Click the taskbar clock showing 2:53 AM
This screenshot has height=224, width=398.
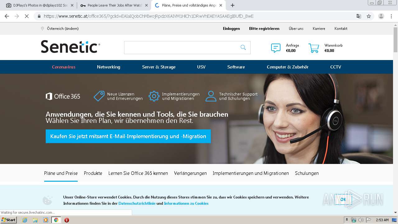click(x=382, y=220)
